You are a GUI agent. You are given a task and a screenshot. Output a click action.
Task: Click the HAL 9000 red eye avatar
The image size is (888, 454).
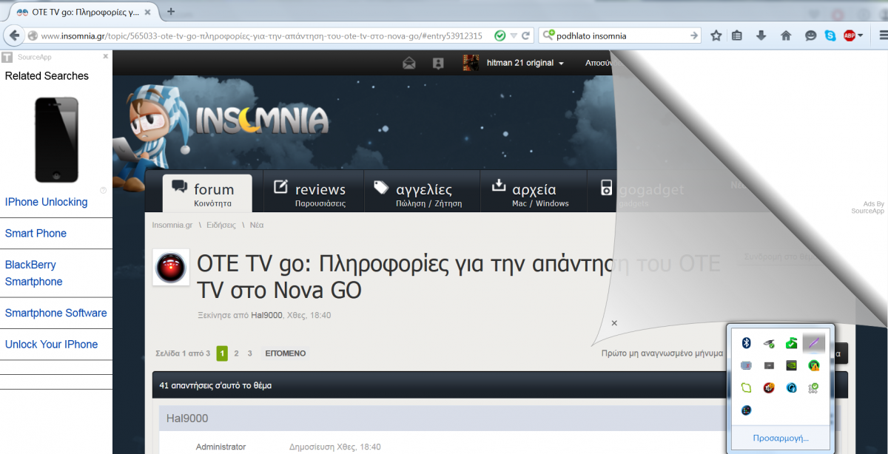tap(170, 267)
